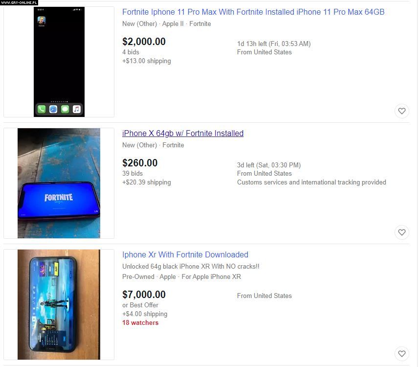This screenshot has height=367, width=420.
Task: Click the or Best Offer text
Action: (x=140, y=305)
